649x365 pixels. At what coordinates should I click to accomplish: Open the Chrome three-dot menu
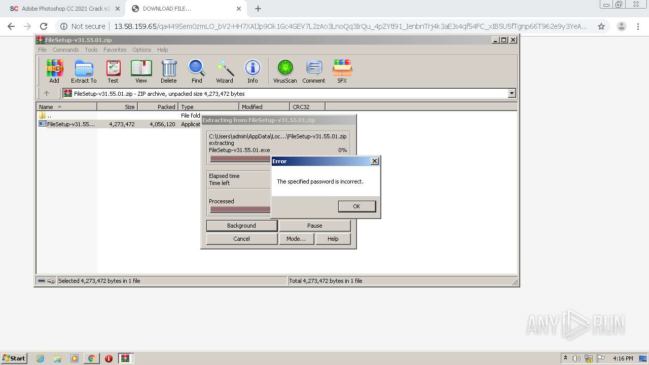[x=638, y=26]
